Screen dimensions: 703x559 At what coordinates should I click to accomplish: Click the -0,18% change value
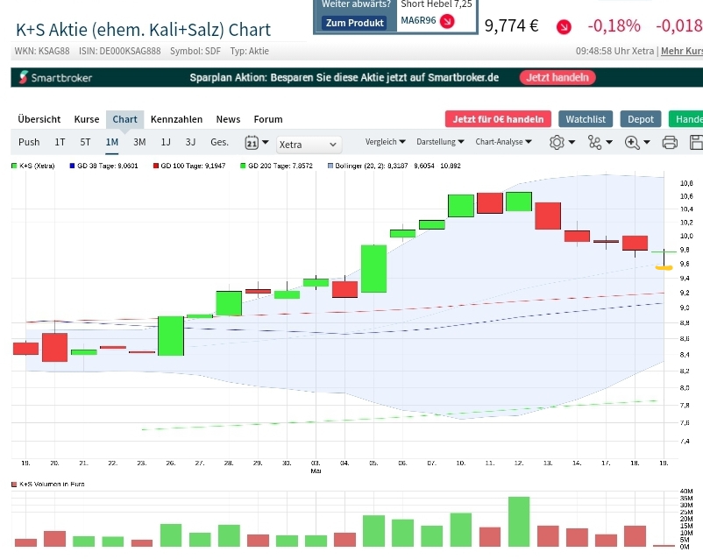click(614, 26)
